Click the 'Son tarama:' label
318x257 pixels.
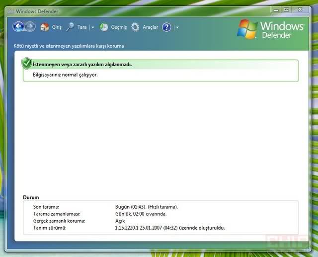pyautogui.click(x=46, y=207)
